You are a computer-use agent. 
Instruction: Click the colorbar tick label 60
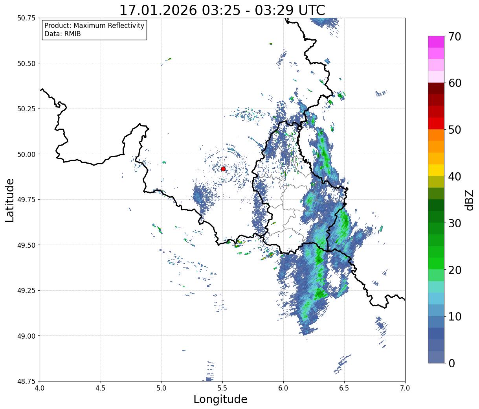tap(455, 83)
